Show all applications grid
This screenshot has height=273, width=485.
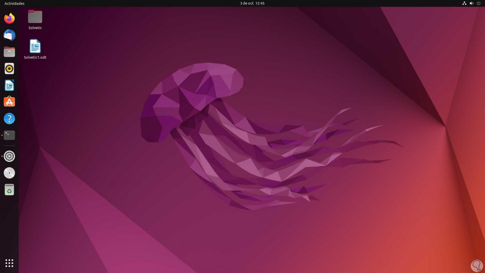tap(9, 263)
